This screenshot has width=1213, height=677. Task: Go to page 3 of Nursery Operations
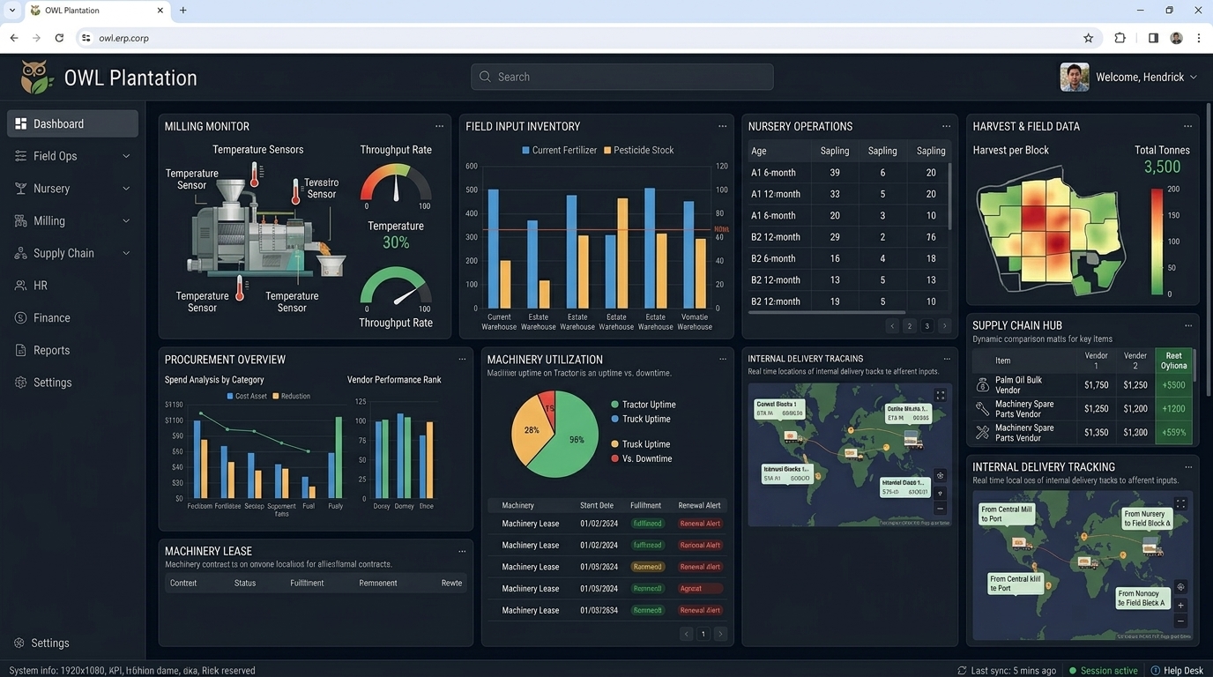(926, 326)
